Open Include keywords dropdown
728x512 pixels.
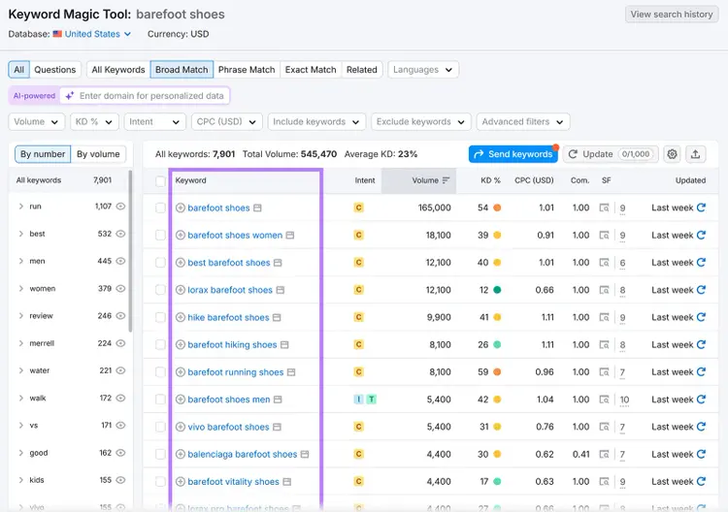coord(316,121)
